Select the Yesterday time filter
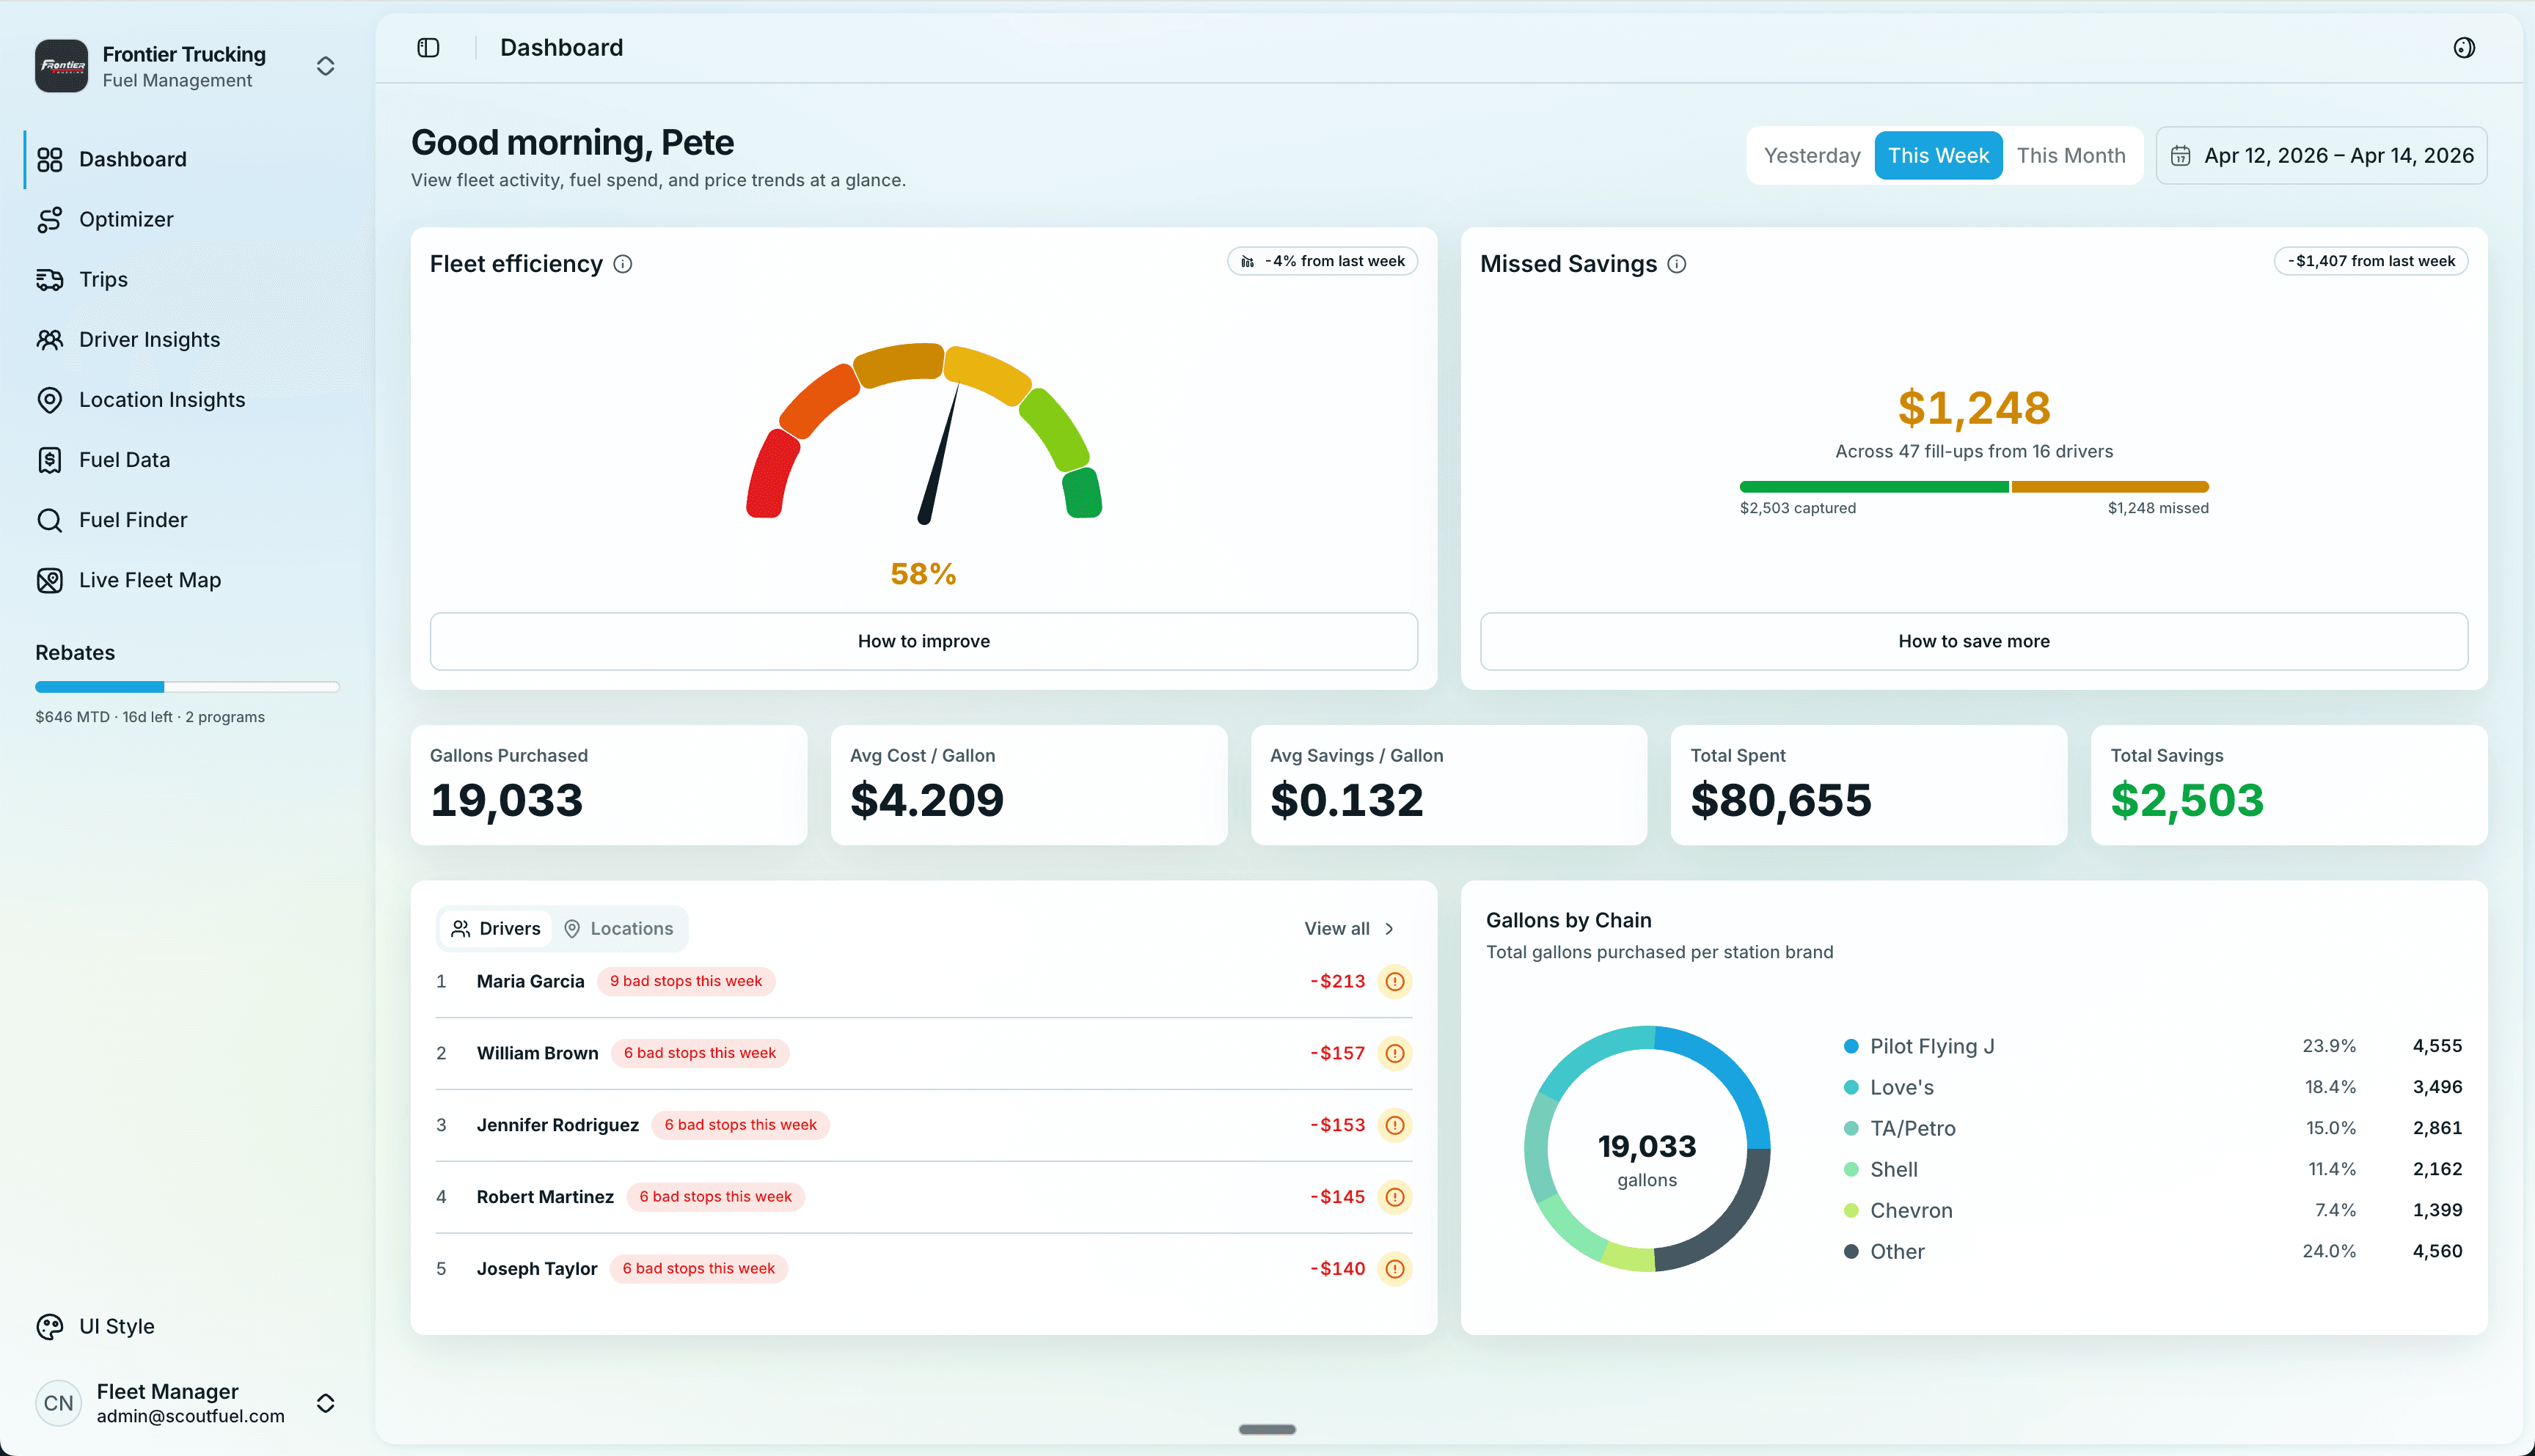This screenshot has height=1456, width=2535. point(1812,155)
